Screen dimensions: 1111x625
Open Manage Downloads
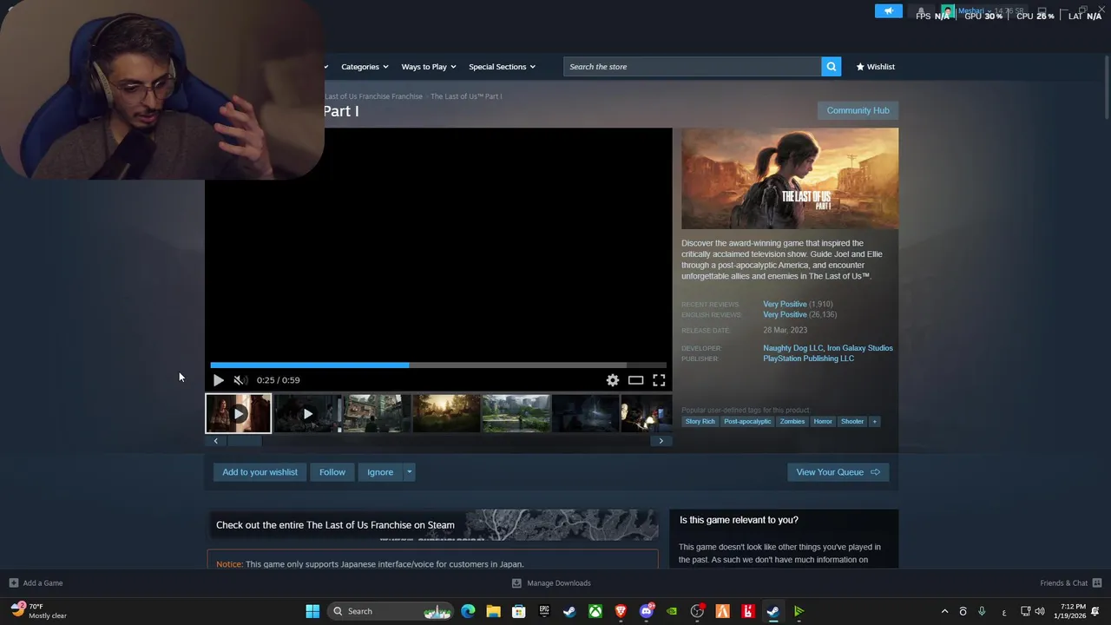point(551,583)
